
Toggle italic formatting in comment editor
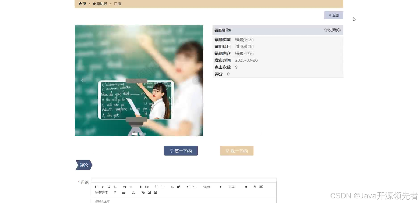coord(103,187)
